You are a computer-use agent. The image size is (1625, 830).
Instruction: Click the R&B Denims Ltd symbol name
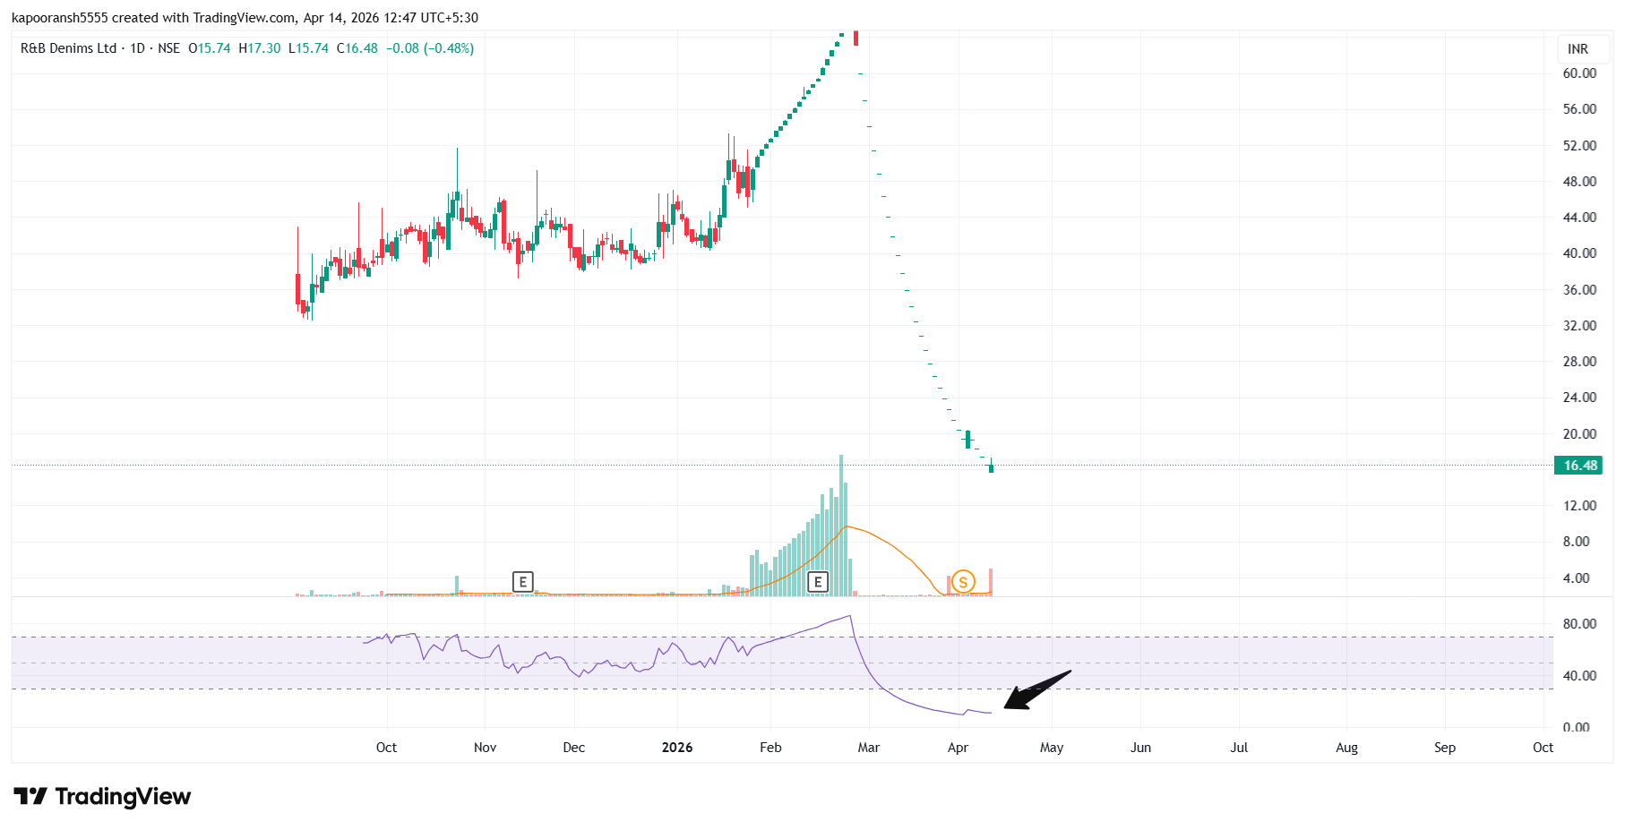click(68, 48)
